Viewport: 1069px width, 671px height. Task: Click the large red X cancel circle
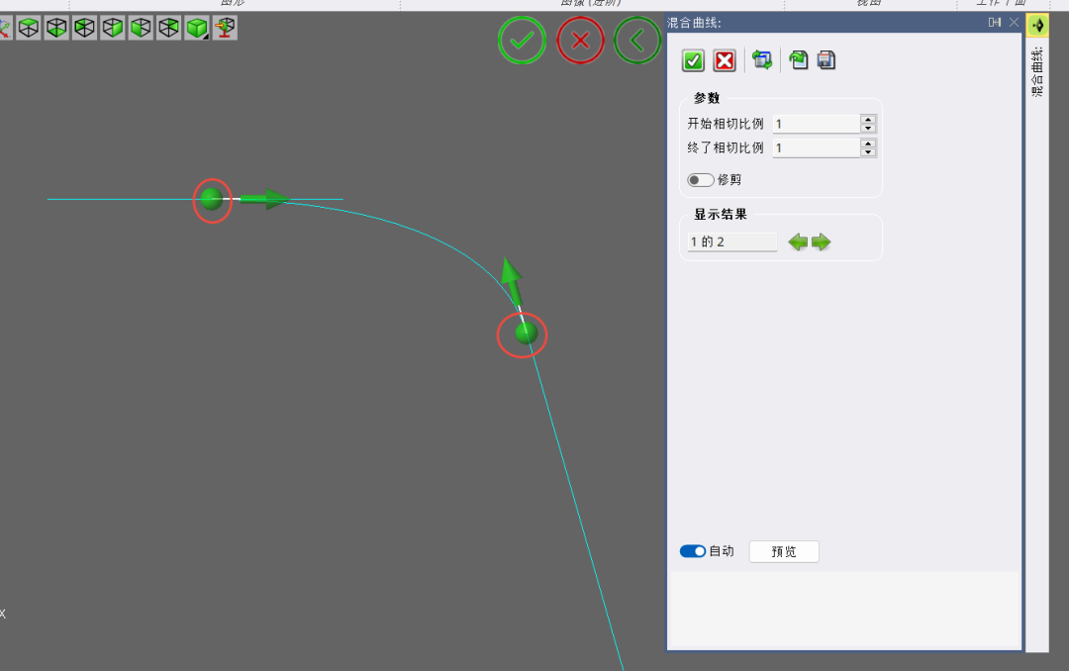pyautogui.click(x=581, y=41)
